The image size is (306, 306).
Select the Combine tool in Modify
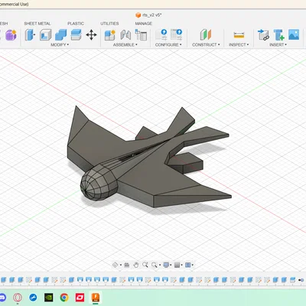pos(60,35)
